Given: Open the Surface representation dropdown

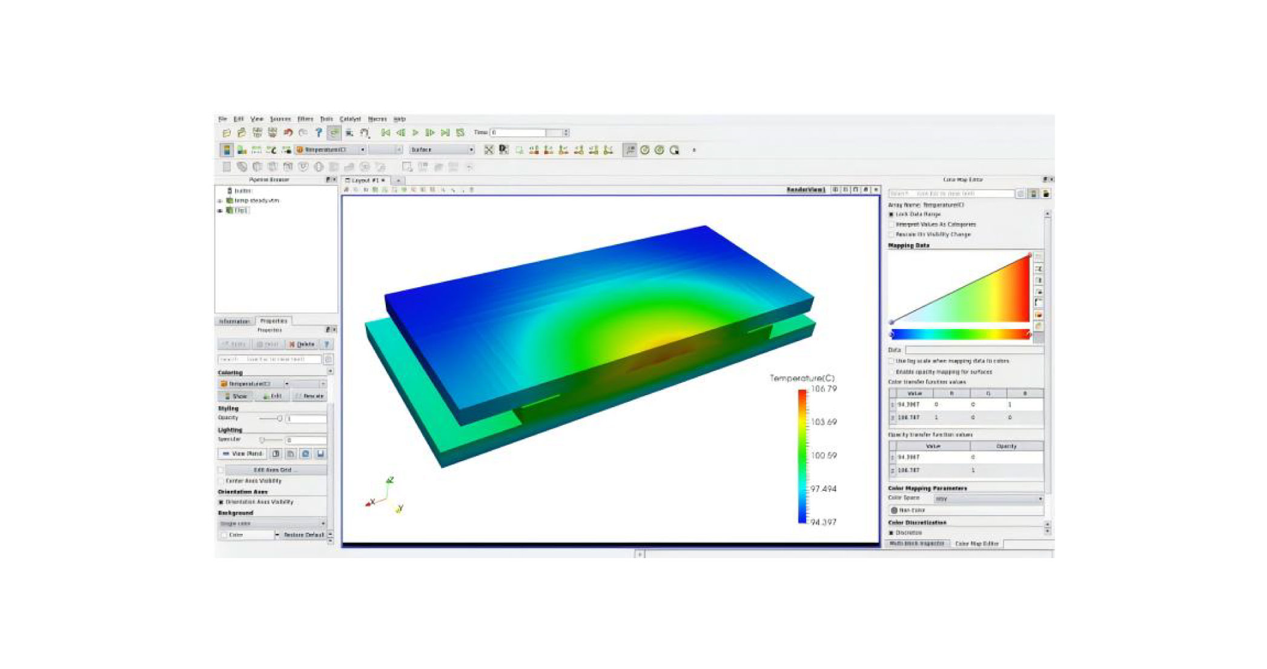Looking at the screenshot, I should (x=442, y=150).
